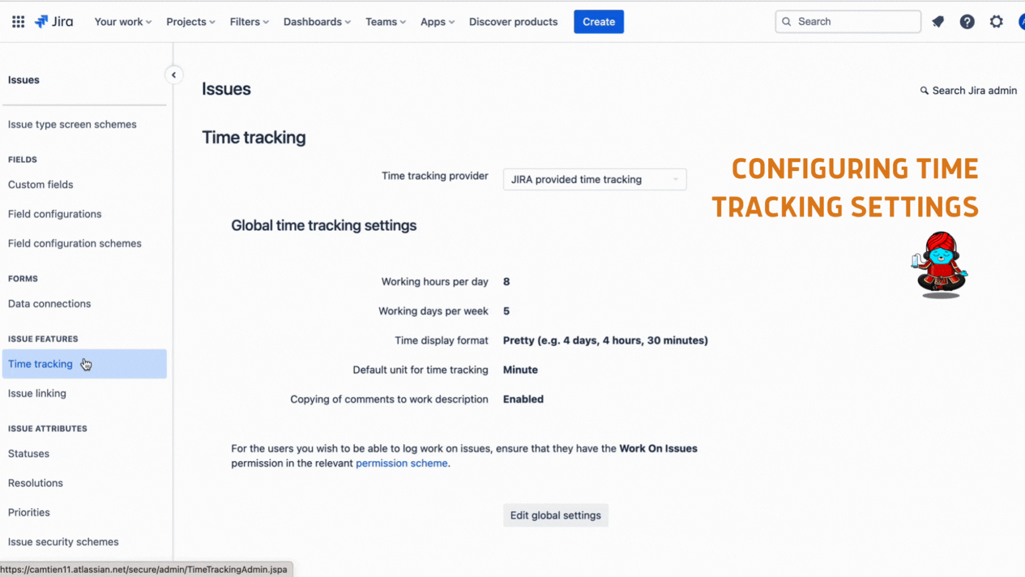Click the Search Jira admin magnifier
Image resolution: width=1025 pixels, height=577 pixels.
pos(923,90)
